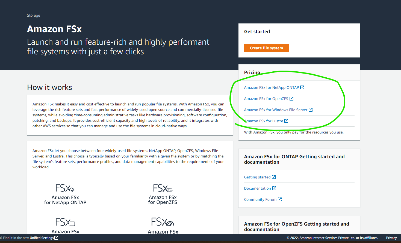Click external-link icon next to Getting started
Screen dimensions: 401x243
274,177
